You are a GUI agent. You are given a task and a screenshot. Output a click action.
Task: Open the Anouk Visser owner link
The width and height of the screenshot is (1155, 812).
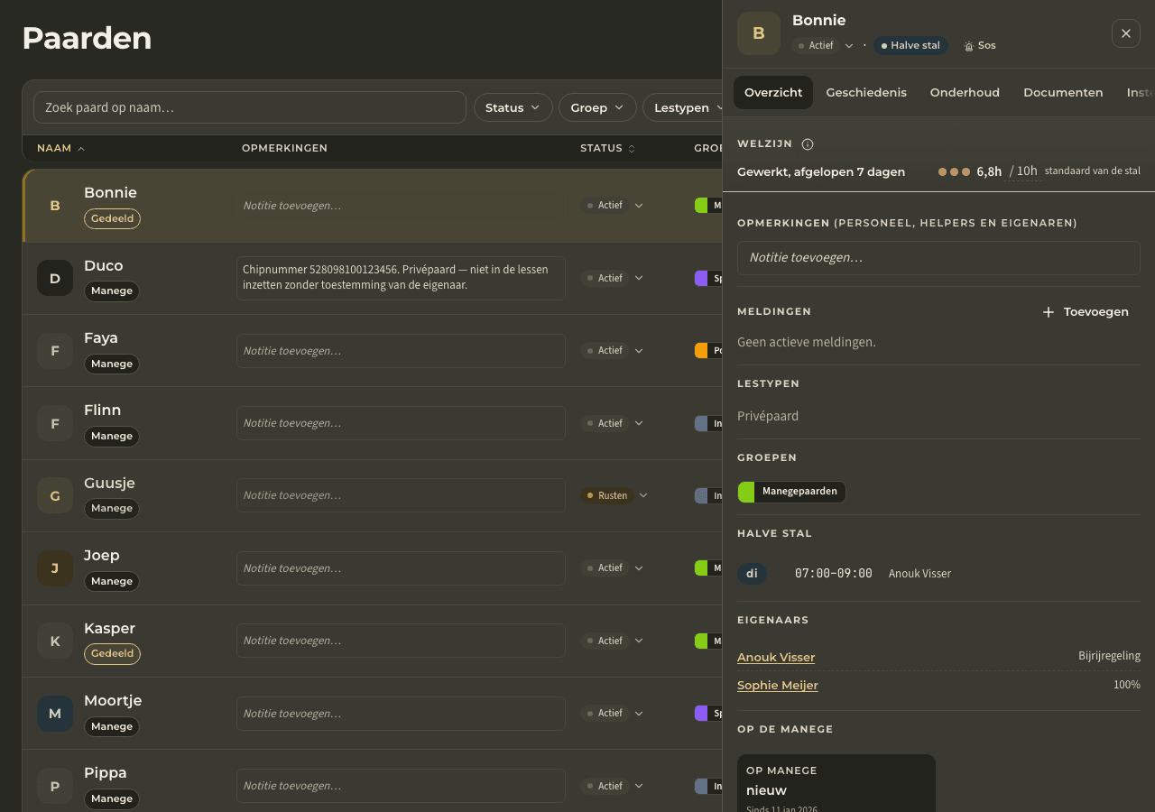pos(776,658)
